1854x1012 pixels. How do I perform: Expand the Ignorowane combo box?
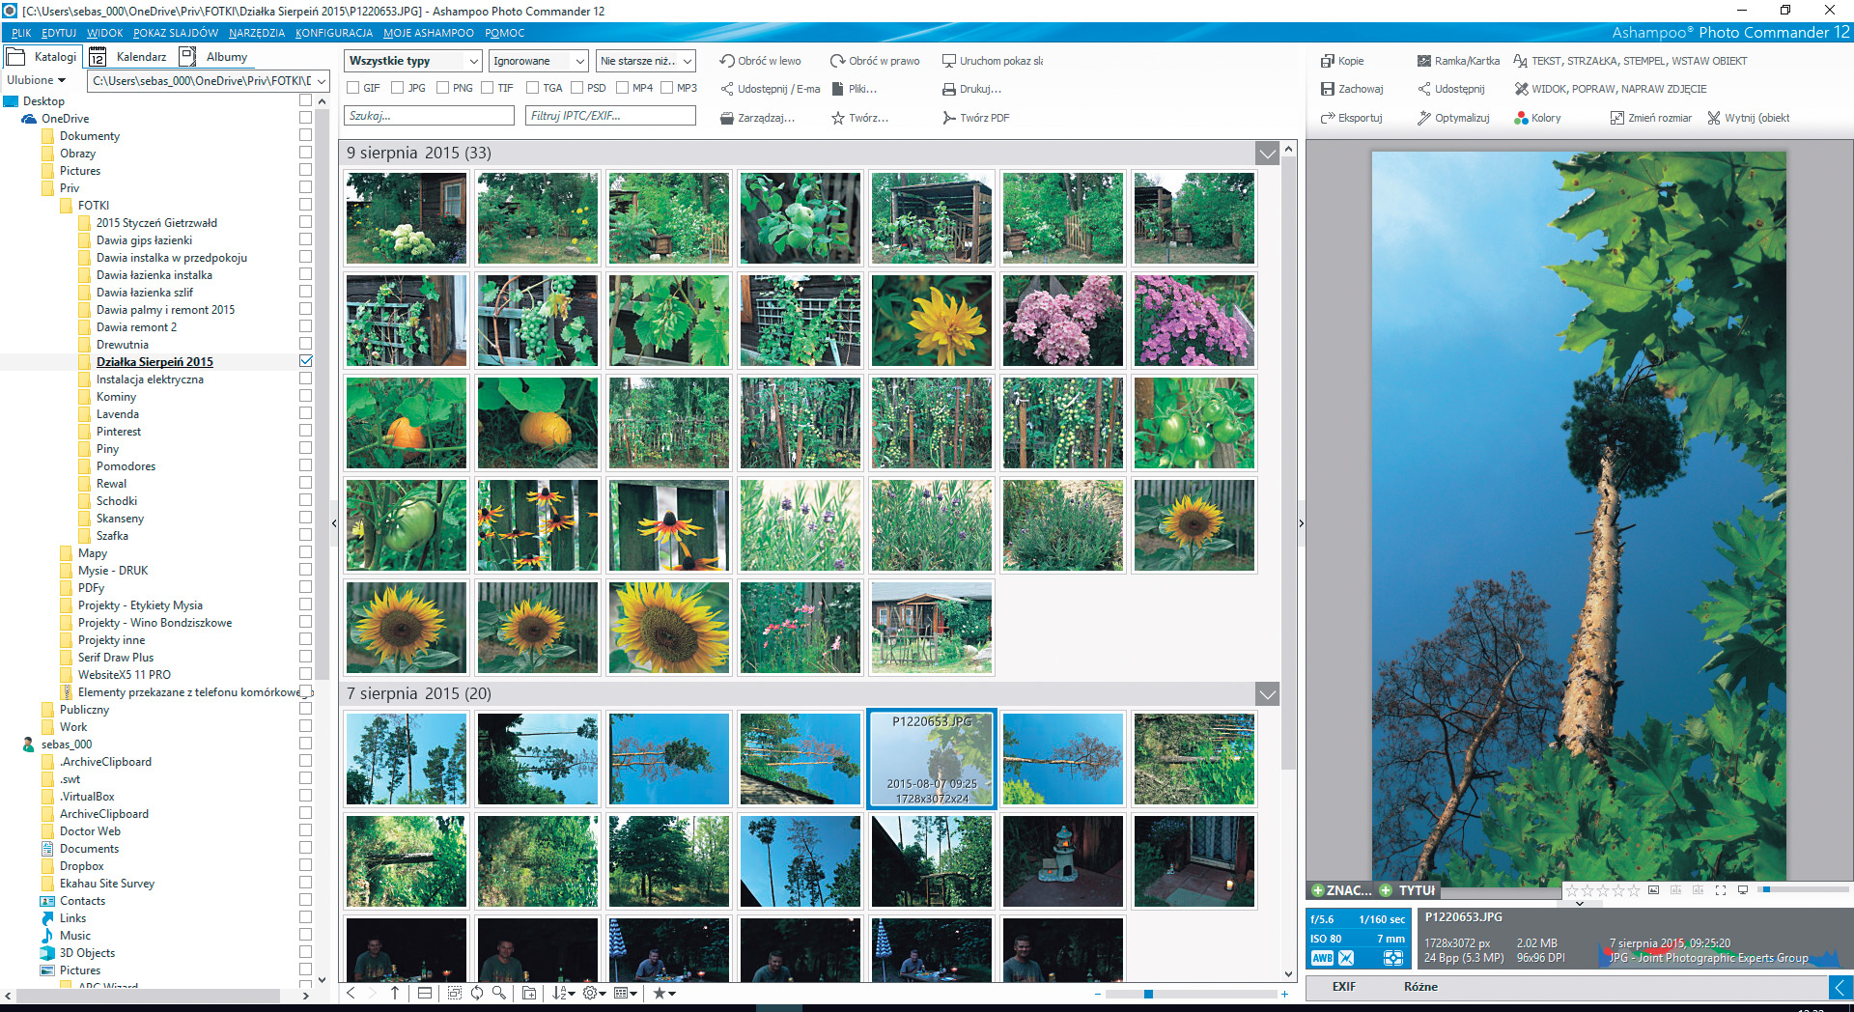(x=538, y=61)
